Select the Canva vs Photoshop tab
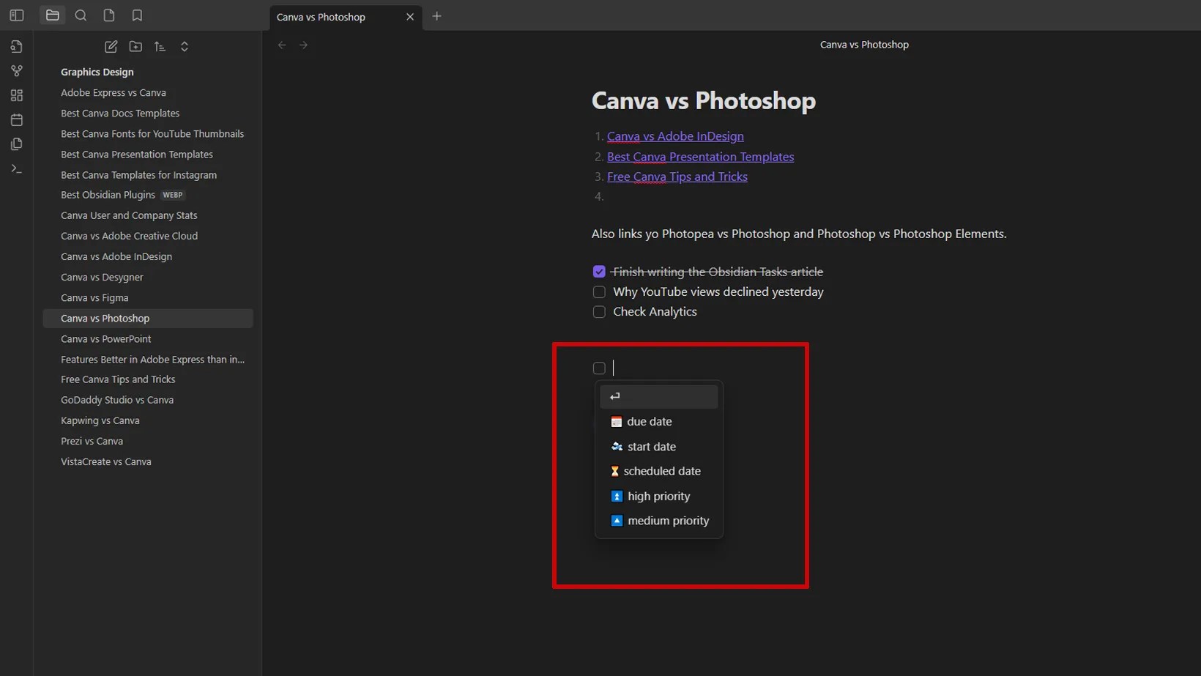 click(x=345, y=17)
